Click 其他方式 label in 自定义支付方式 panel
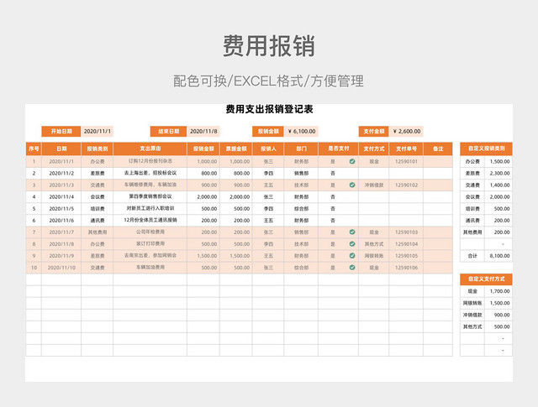The height and width of the screenshot is (407, 538). tap(472, 326)
